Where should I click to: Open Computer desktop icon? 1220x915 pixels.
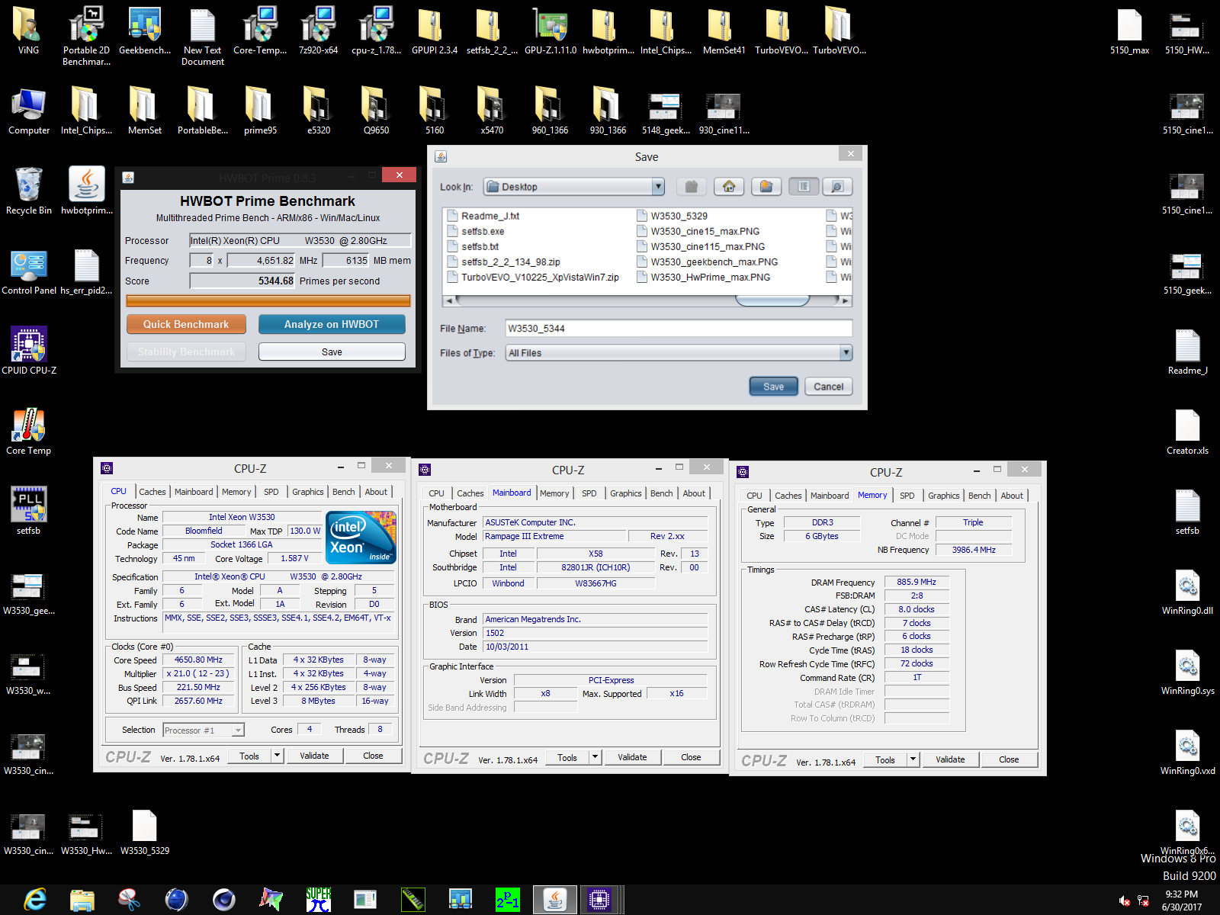coord(29,111)
